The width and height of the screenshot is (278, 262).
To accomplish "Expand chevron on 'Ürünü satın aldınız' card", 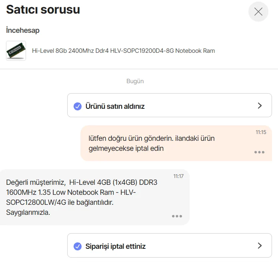I will [260, 106].
